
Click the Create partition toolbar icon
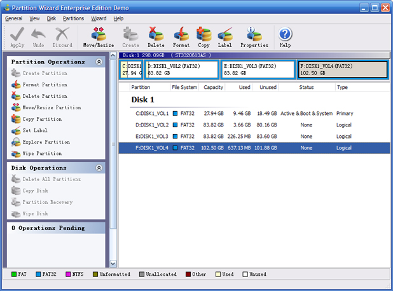coord(130,34)
